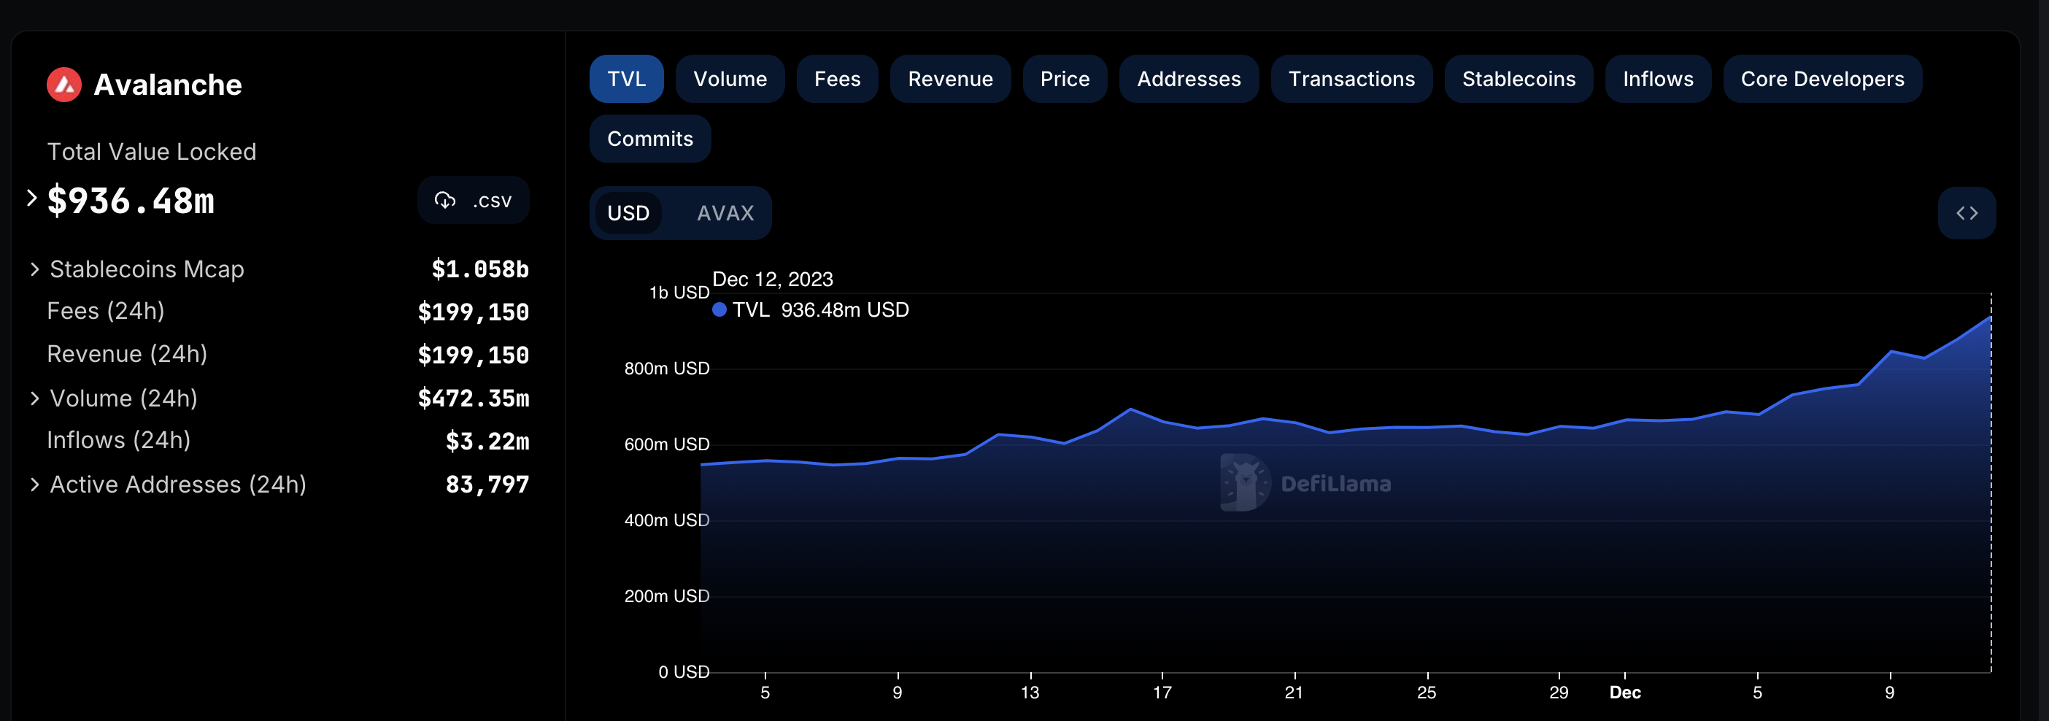This screenshot has height=721, width=2049.
Task: Expand the Total Value Locked breakdown chevron
Action: coord(32,198)
